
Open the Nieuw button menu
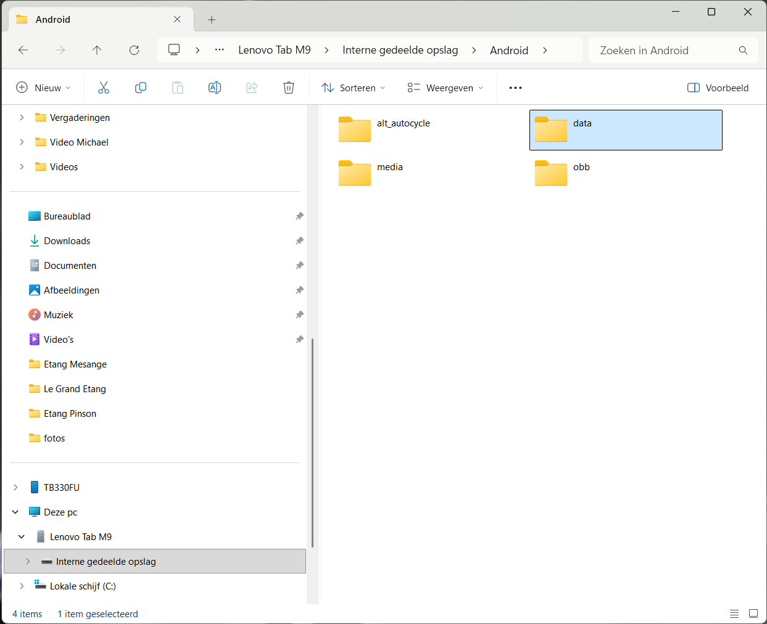coord(43,88)
